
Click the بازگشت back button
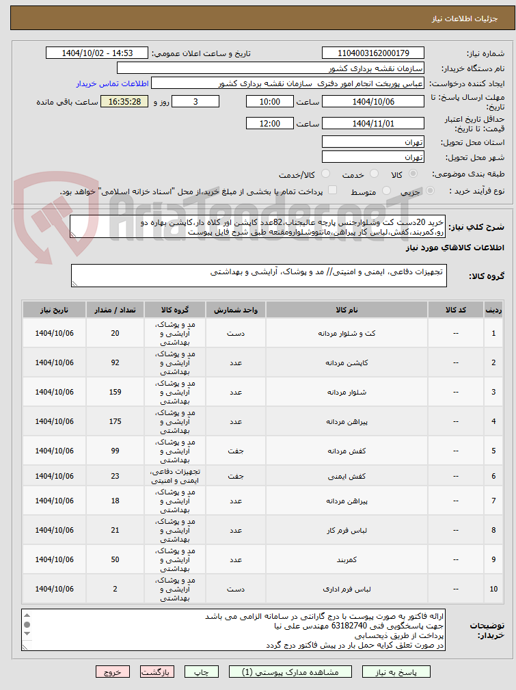pyautogui.click(x=157, y=672)
